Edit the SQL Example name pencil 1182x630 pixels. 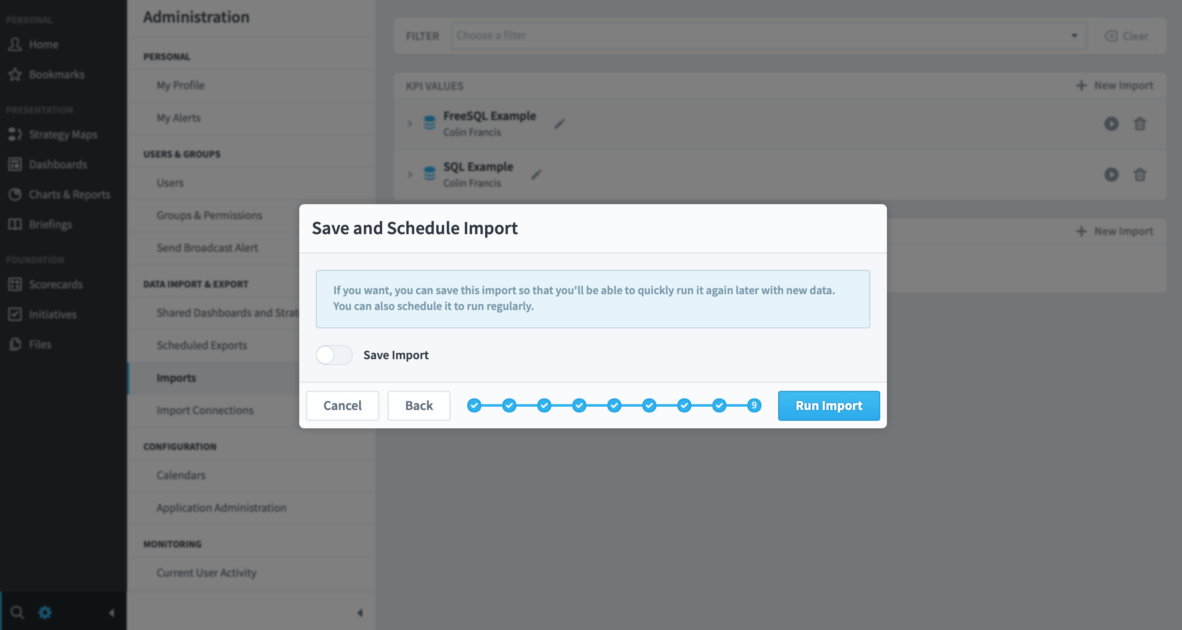click(x=536, y=175)
